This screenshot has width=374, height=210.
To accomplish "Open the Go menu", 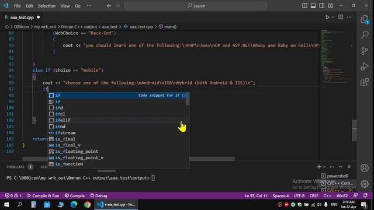I will (78, 6).
